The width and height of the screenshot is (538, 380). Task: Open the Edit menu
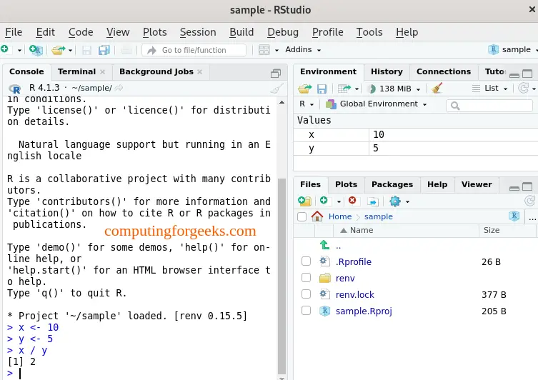click(45, 32)
